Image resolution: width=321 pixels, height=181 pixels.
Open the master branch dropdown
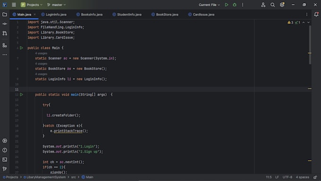(57, 5)
